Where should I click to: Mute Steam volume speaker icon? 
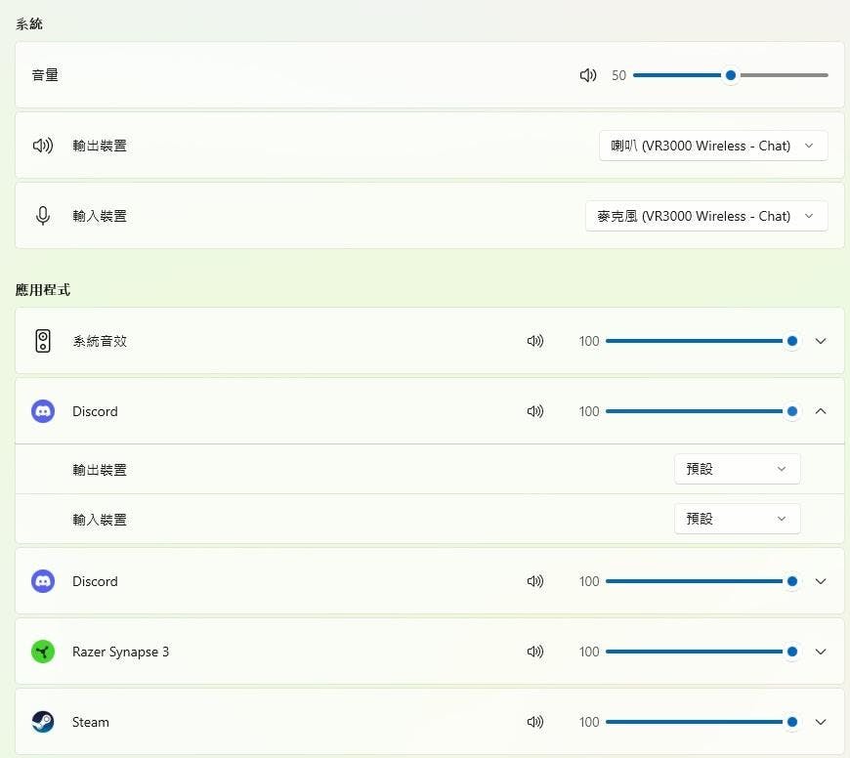[x=535, y=722]
